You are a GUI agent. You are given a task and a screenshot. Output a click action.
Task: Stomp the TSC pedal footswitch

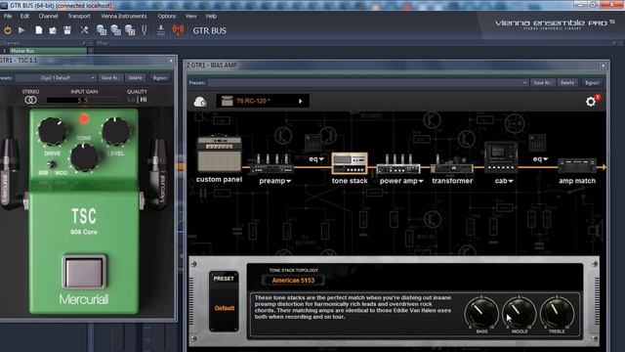click(84, 272)
